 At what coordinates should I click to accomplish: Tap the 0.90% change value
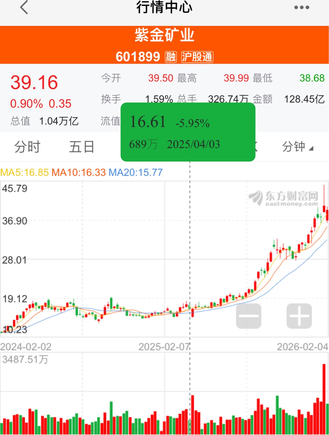(27, 104)
